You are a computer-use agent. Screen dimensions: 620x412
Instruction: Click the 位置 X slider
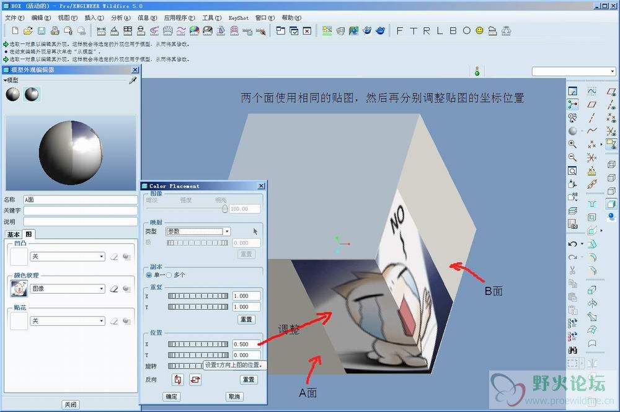pos(198,344)
